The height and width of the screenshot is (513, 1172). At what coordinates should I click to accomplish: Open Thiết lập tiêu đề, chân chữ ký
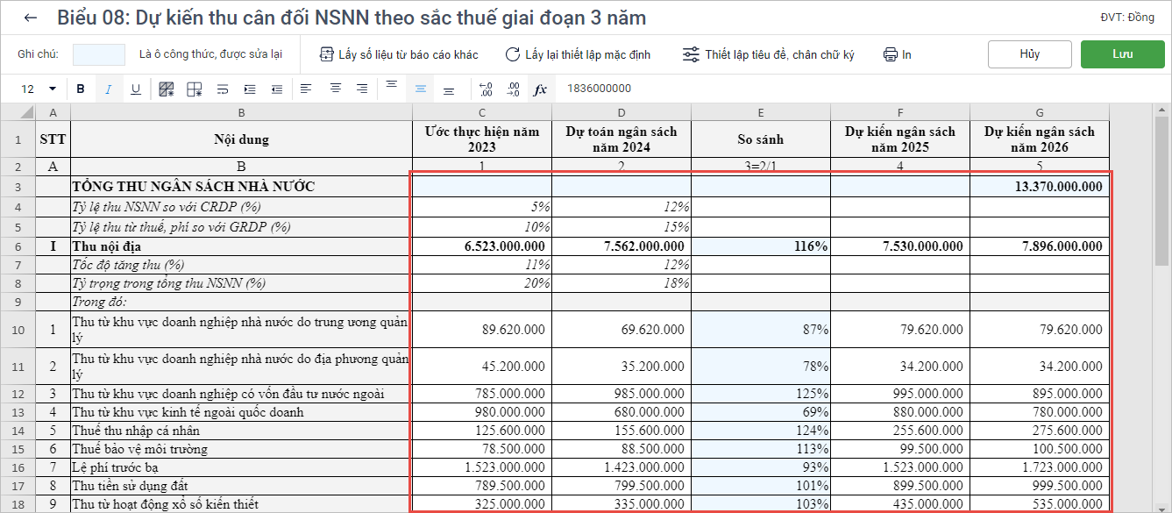(769, 54)
